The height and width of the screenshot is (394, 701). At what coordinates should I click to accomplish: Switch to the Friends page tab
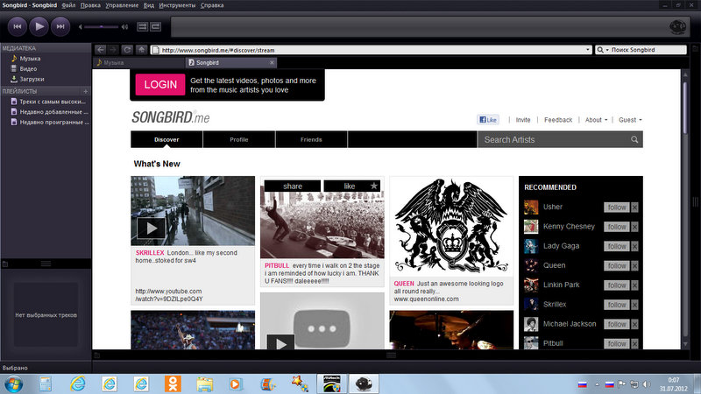pyautogui.click(x=311, y=139)
